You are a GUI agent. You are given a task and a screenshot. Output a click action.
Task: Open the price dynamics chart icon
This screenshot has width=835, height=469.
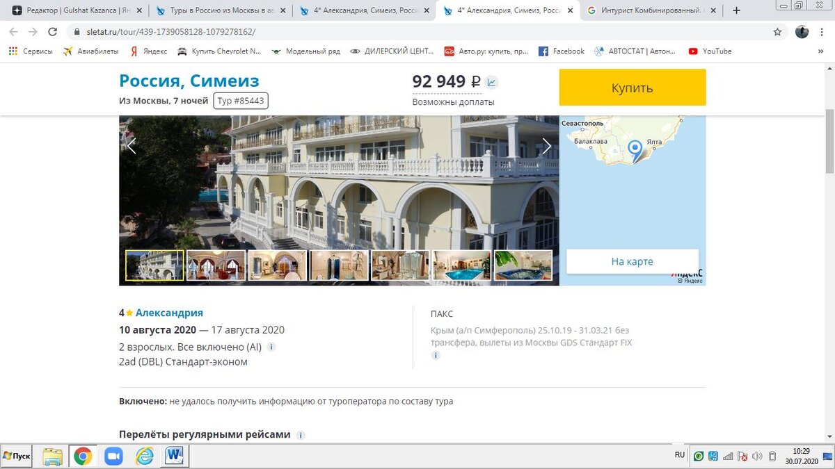[491, 82]
